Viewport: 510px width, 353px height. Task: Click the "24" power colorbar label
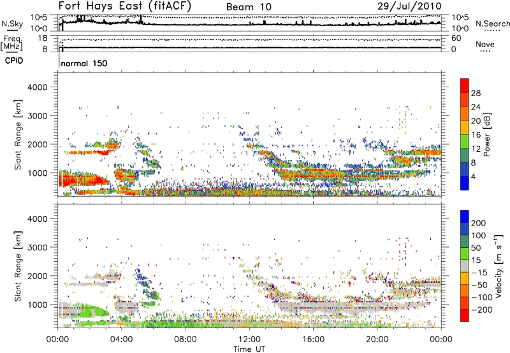(476, 107)
